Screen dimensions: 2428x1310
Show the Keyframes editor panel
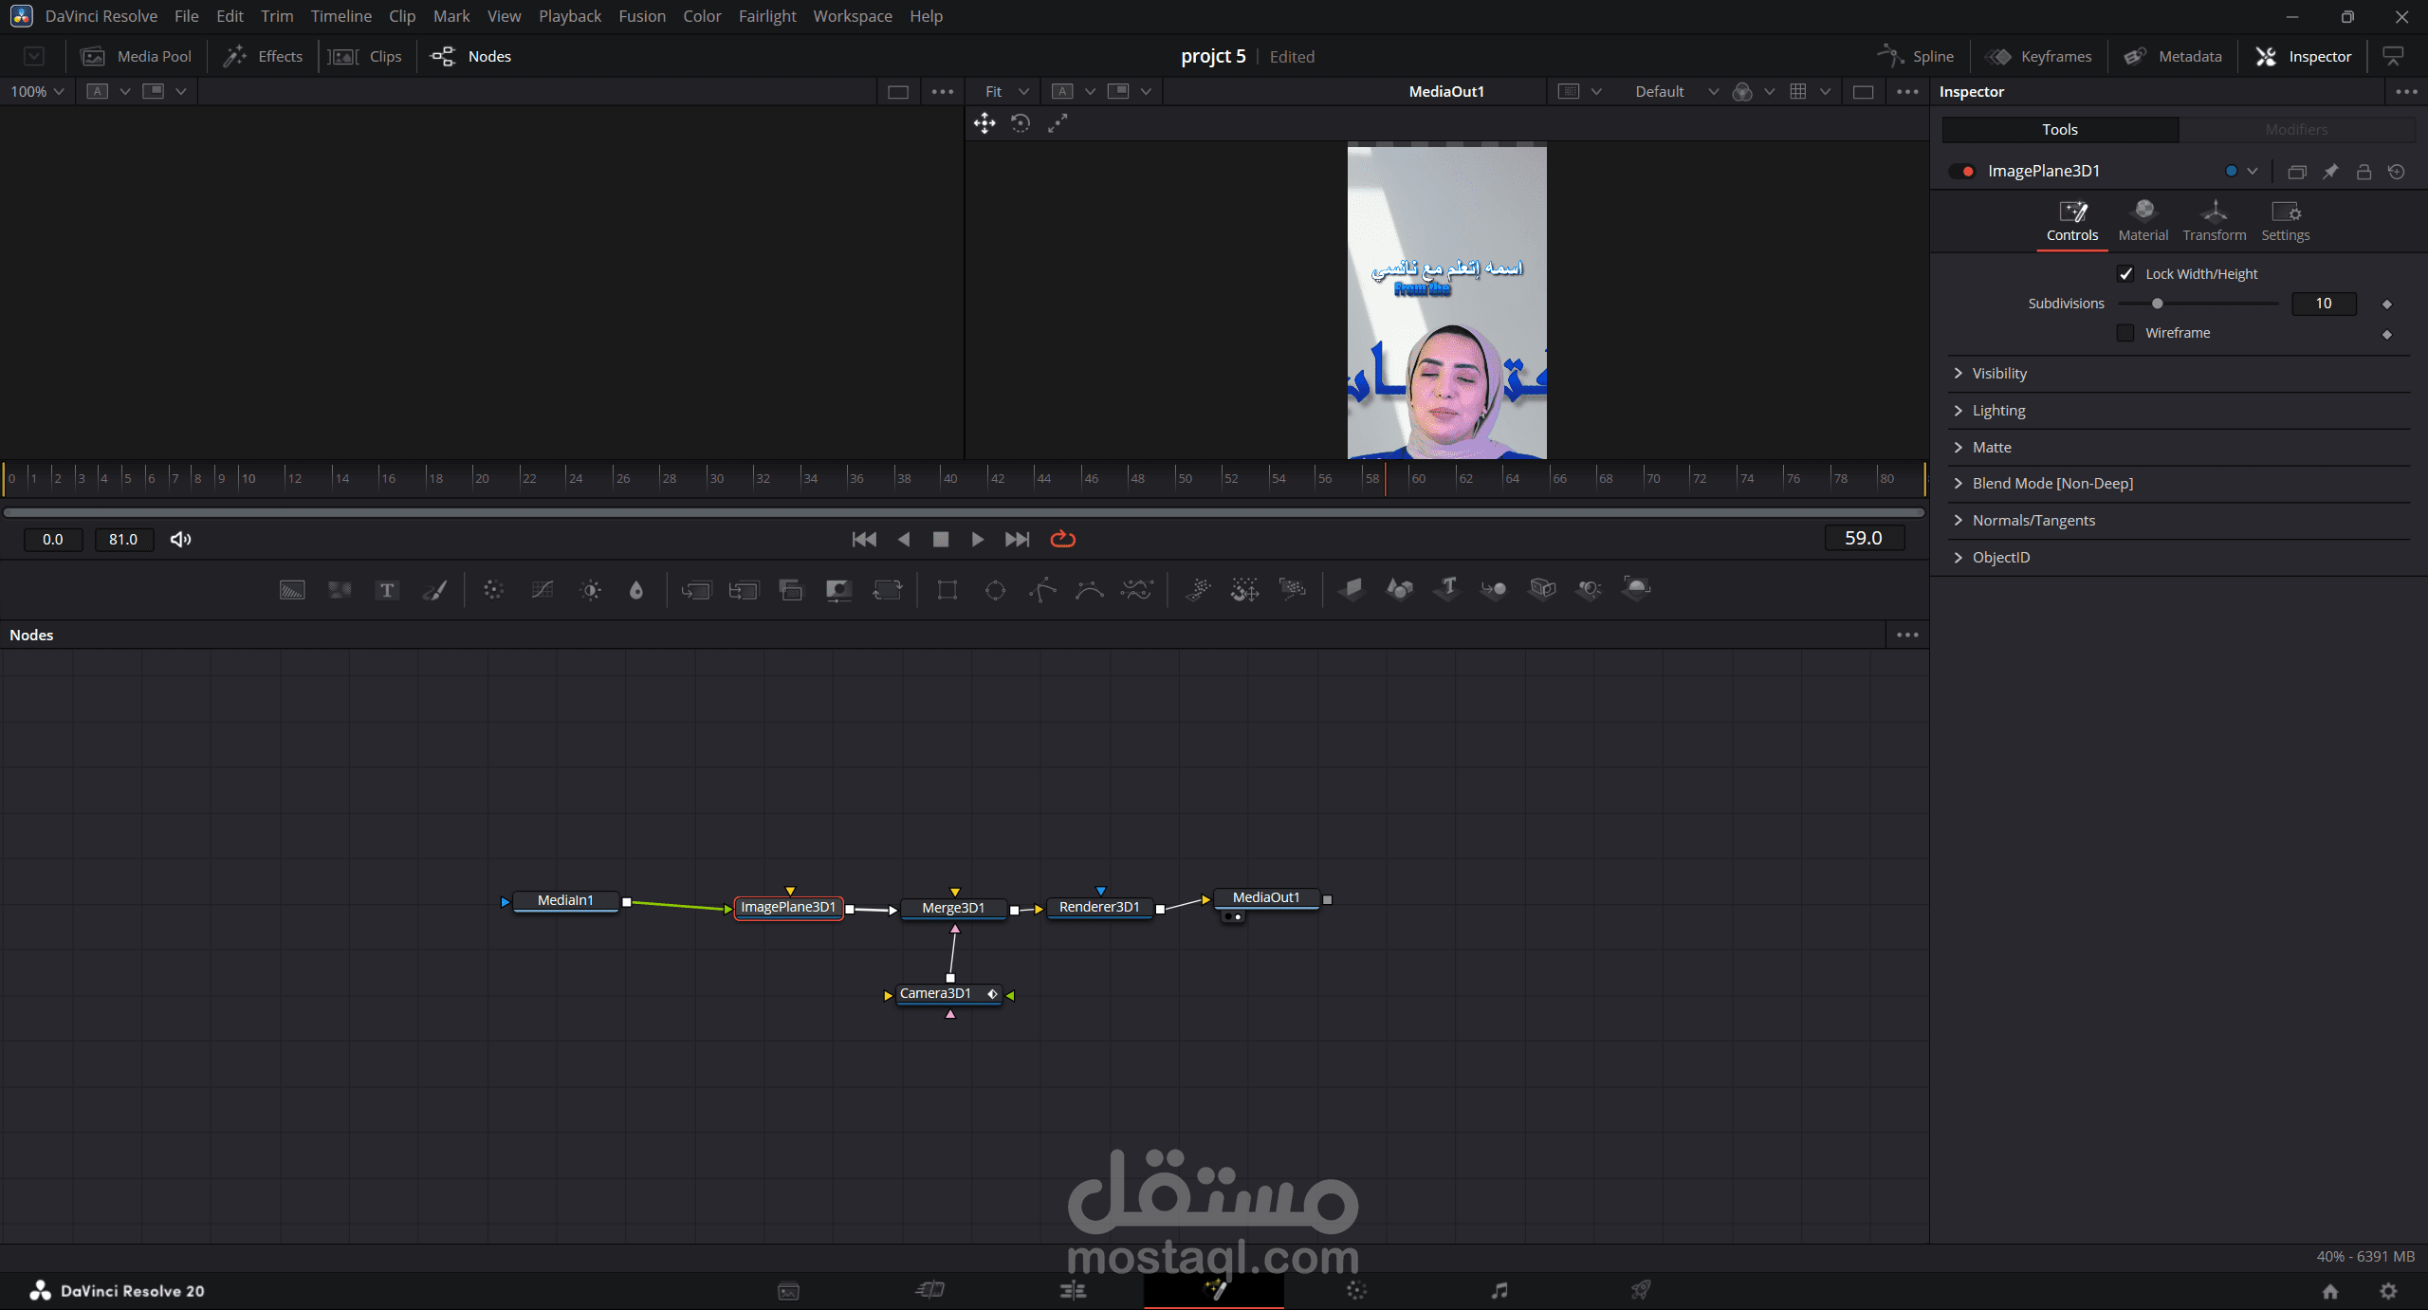point(2038,57)
